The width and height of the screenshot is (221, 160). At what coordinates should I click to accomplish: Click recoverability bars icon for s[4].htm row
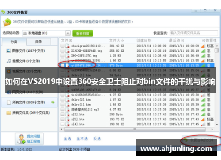[x=203, y=124]
